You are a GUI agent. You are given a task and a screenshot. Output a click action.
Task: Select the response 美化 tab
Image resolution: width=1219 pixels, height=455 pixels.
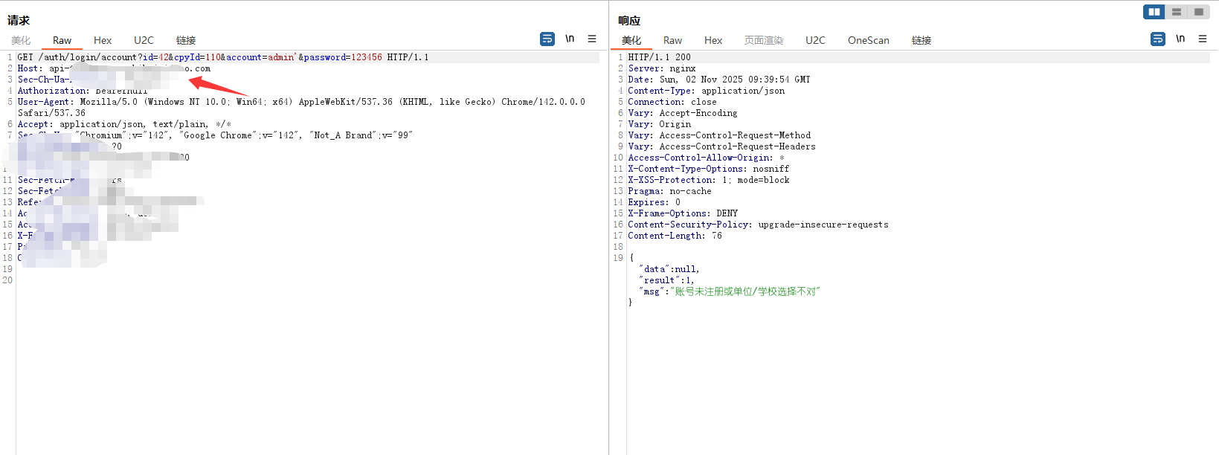[631, 40]
